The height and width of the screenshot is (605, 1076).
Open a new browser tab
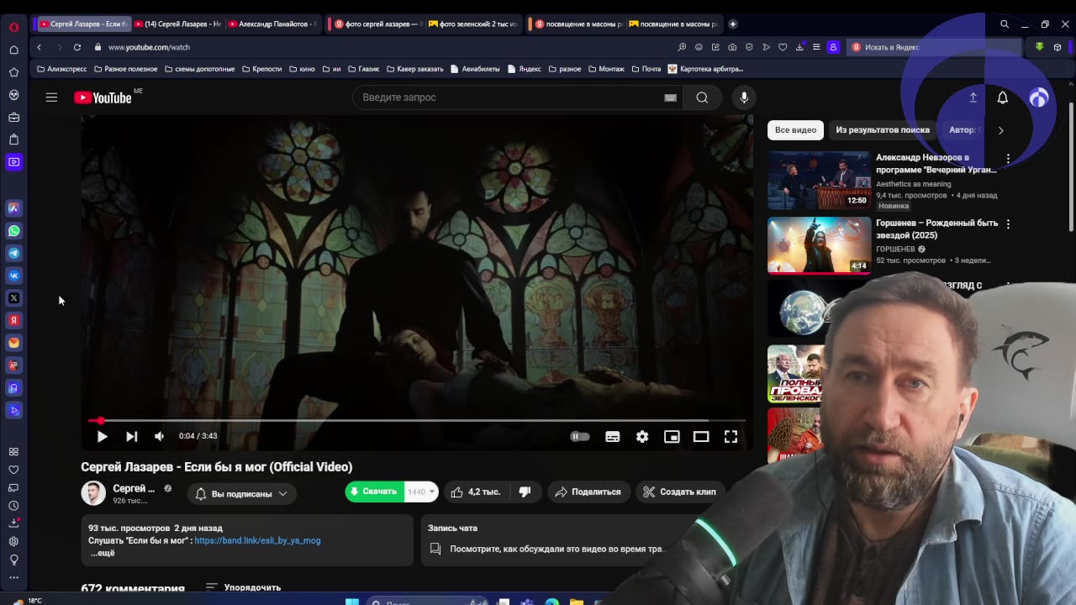click(732, 24)
